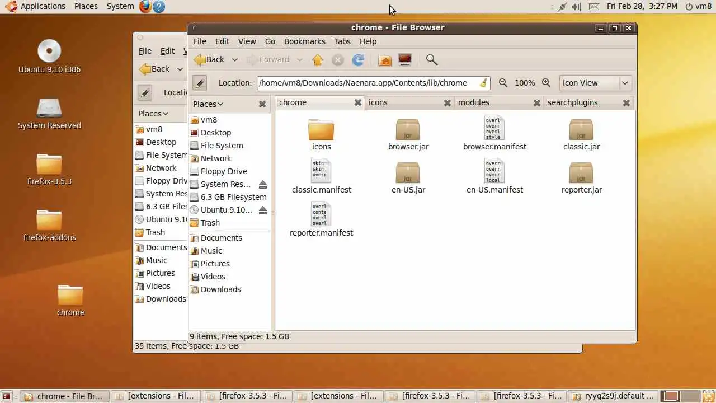This screenshot has height=403, width=716.
Task: Click the 100% zoom reset button
Action: coord(524,83)
